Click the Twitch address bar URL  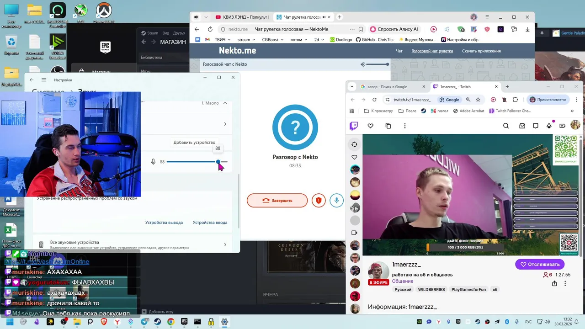click(412, 100)
